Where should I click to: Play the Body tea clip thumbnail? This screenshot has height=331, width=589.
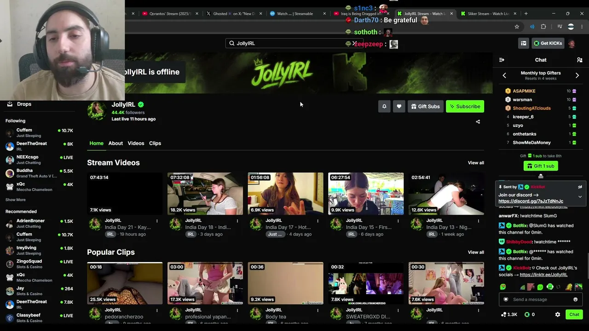click(x=285, y=283)
